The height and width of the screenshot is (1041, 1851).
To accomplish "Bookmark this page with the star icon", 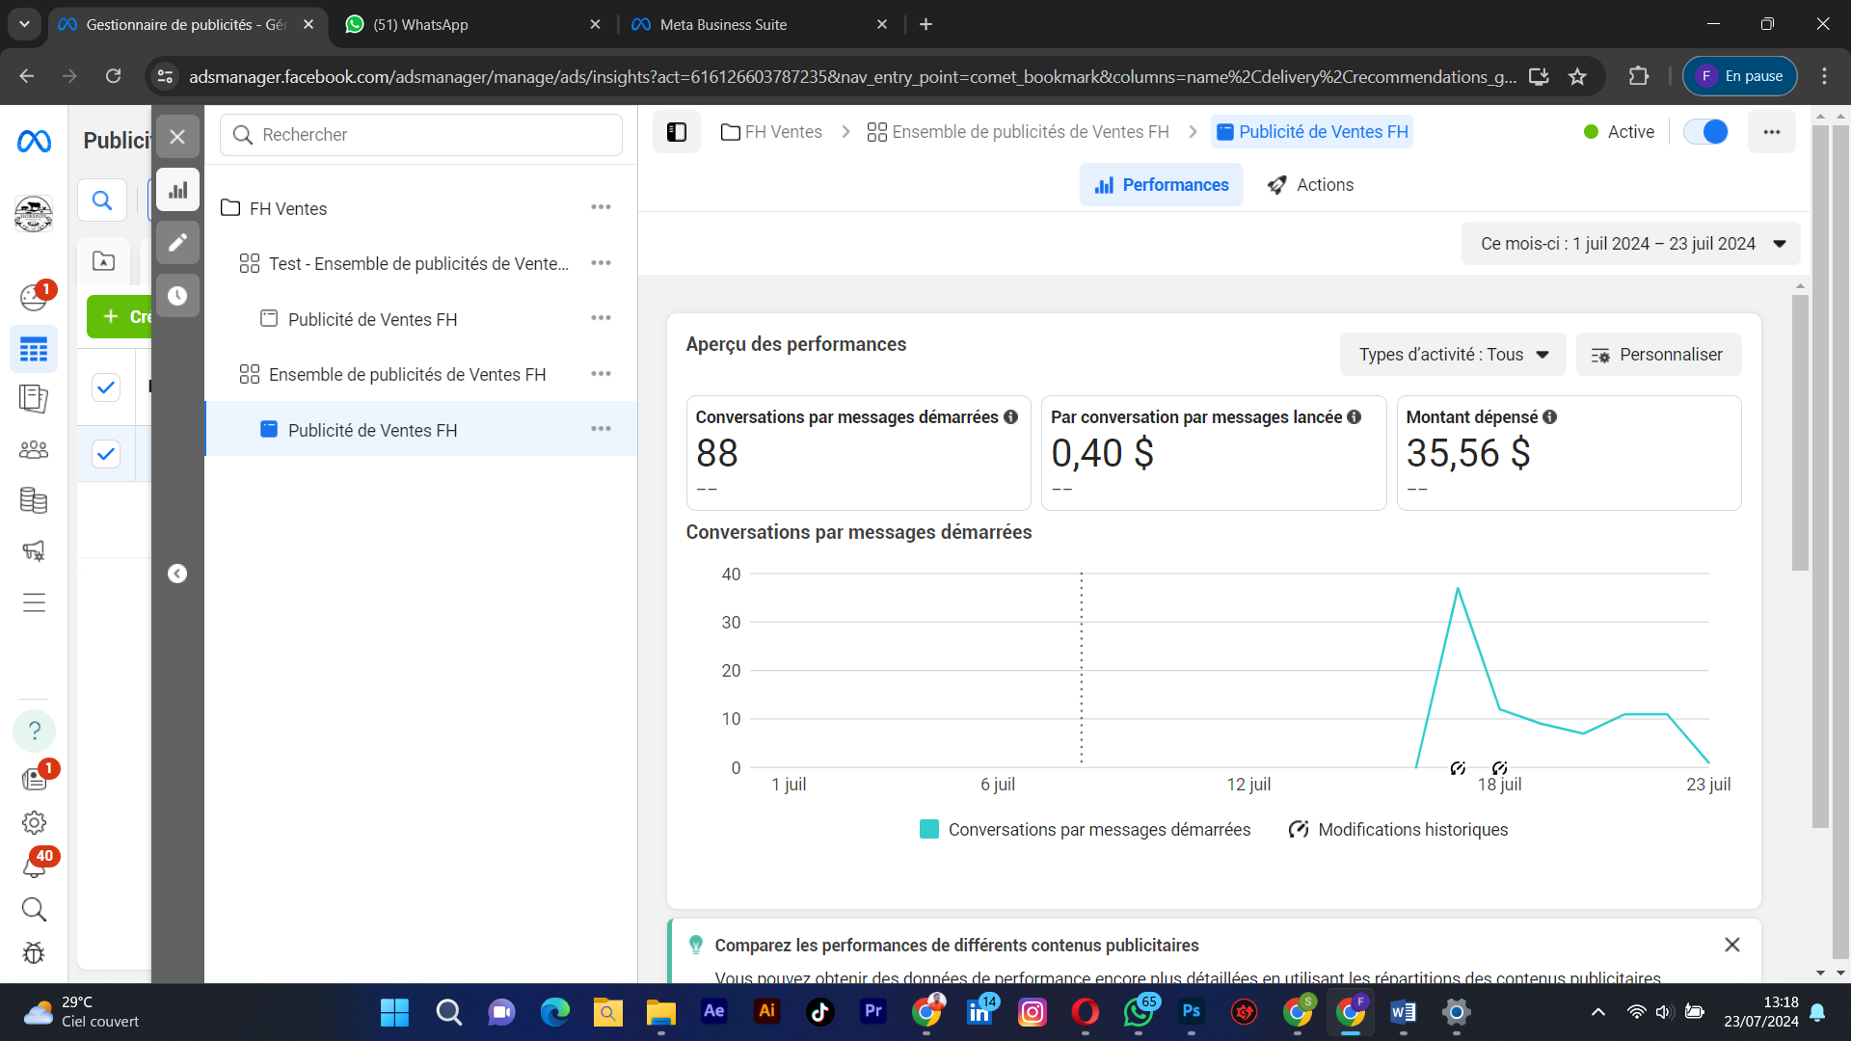I will pyautogui.click(x=1577, y=76).
